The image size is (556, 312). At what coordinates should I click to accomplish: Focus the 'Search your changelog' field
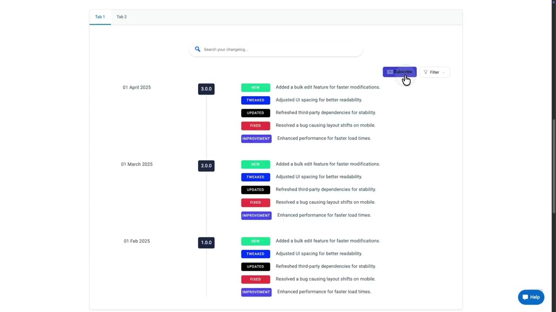point(276,49)
